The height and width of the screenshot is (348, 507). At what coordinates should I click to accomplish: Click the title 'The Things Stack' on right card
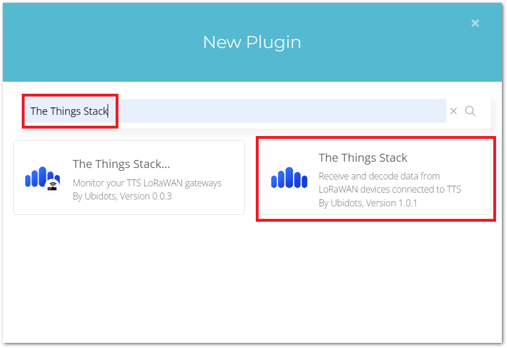point(363,158)
